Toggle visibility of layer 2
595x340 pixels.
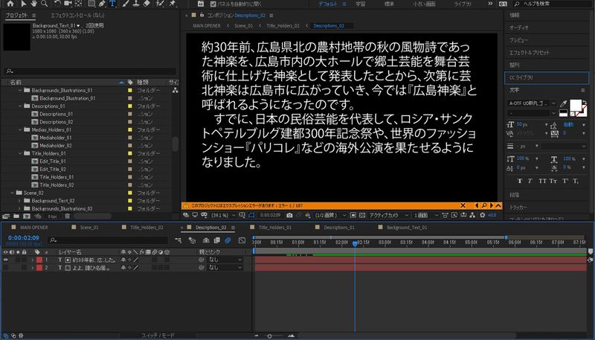(6, 267)
